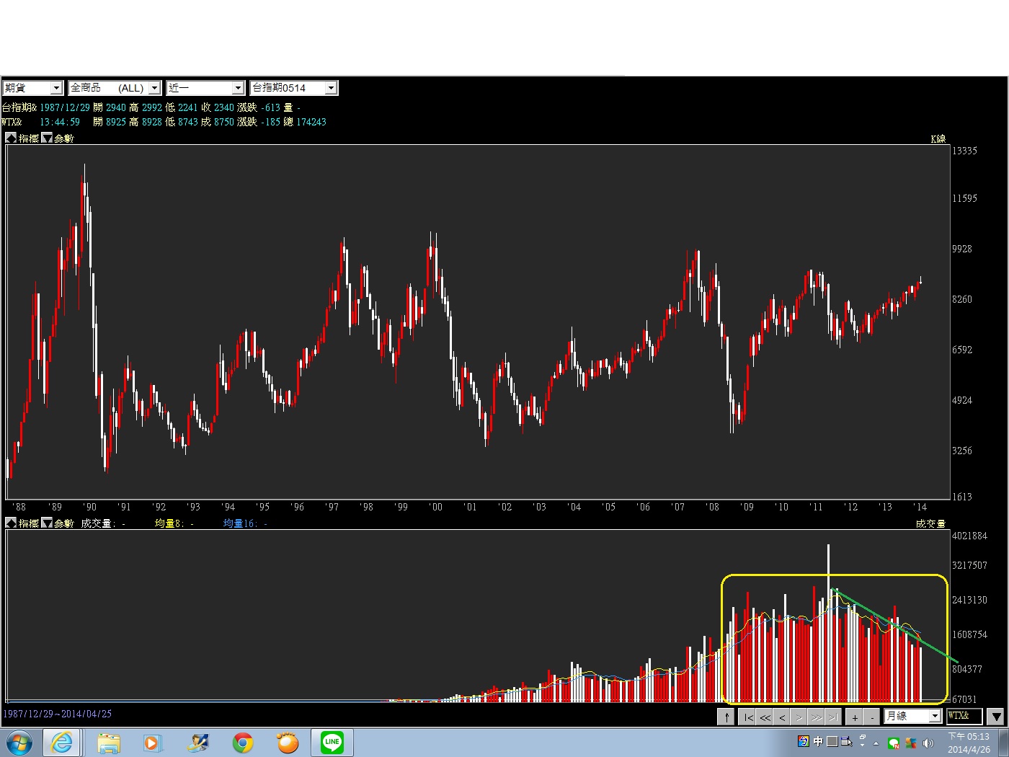
Task: Open the 期貨 market type dropdown
Action: (32, 88)
